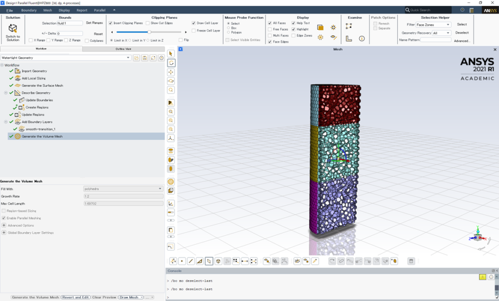Toggle the Face Edges checkbox
The height and width of the screenshot is (301, 499).
[x=270, y=42]
